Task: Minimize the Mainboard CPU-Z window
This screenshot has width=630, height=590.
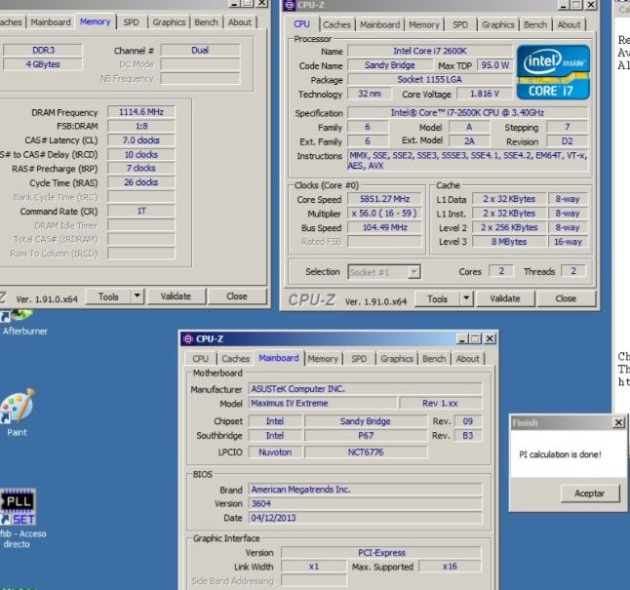Action: pyautogui.click(x=462, y=339)
